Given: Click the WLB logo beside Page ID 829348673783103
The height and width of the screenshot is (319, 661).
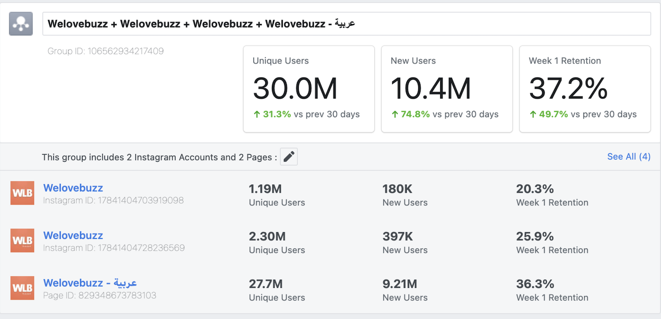Looking at the screenshot, I should pos(22,288).
